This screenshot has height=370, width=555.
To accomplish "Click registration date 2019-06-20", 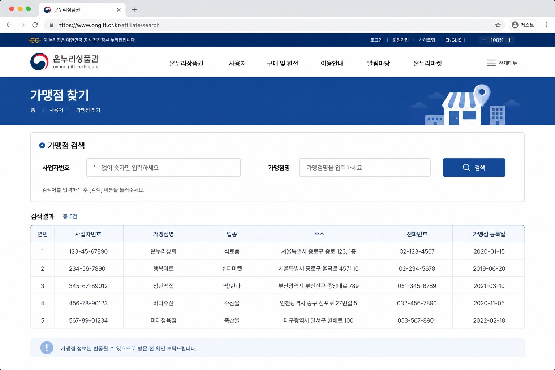I will tap(489, 268).
